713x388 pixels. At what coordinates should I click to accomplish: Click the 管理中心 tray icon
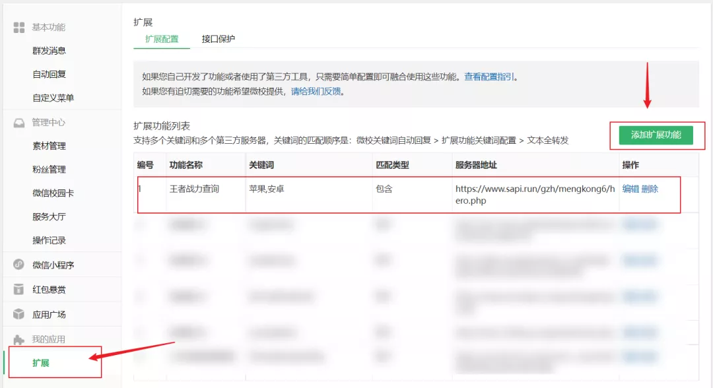(19, 123)
